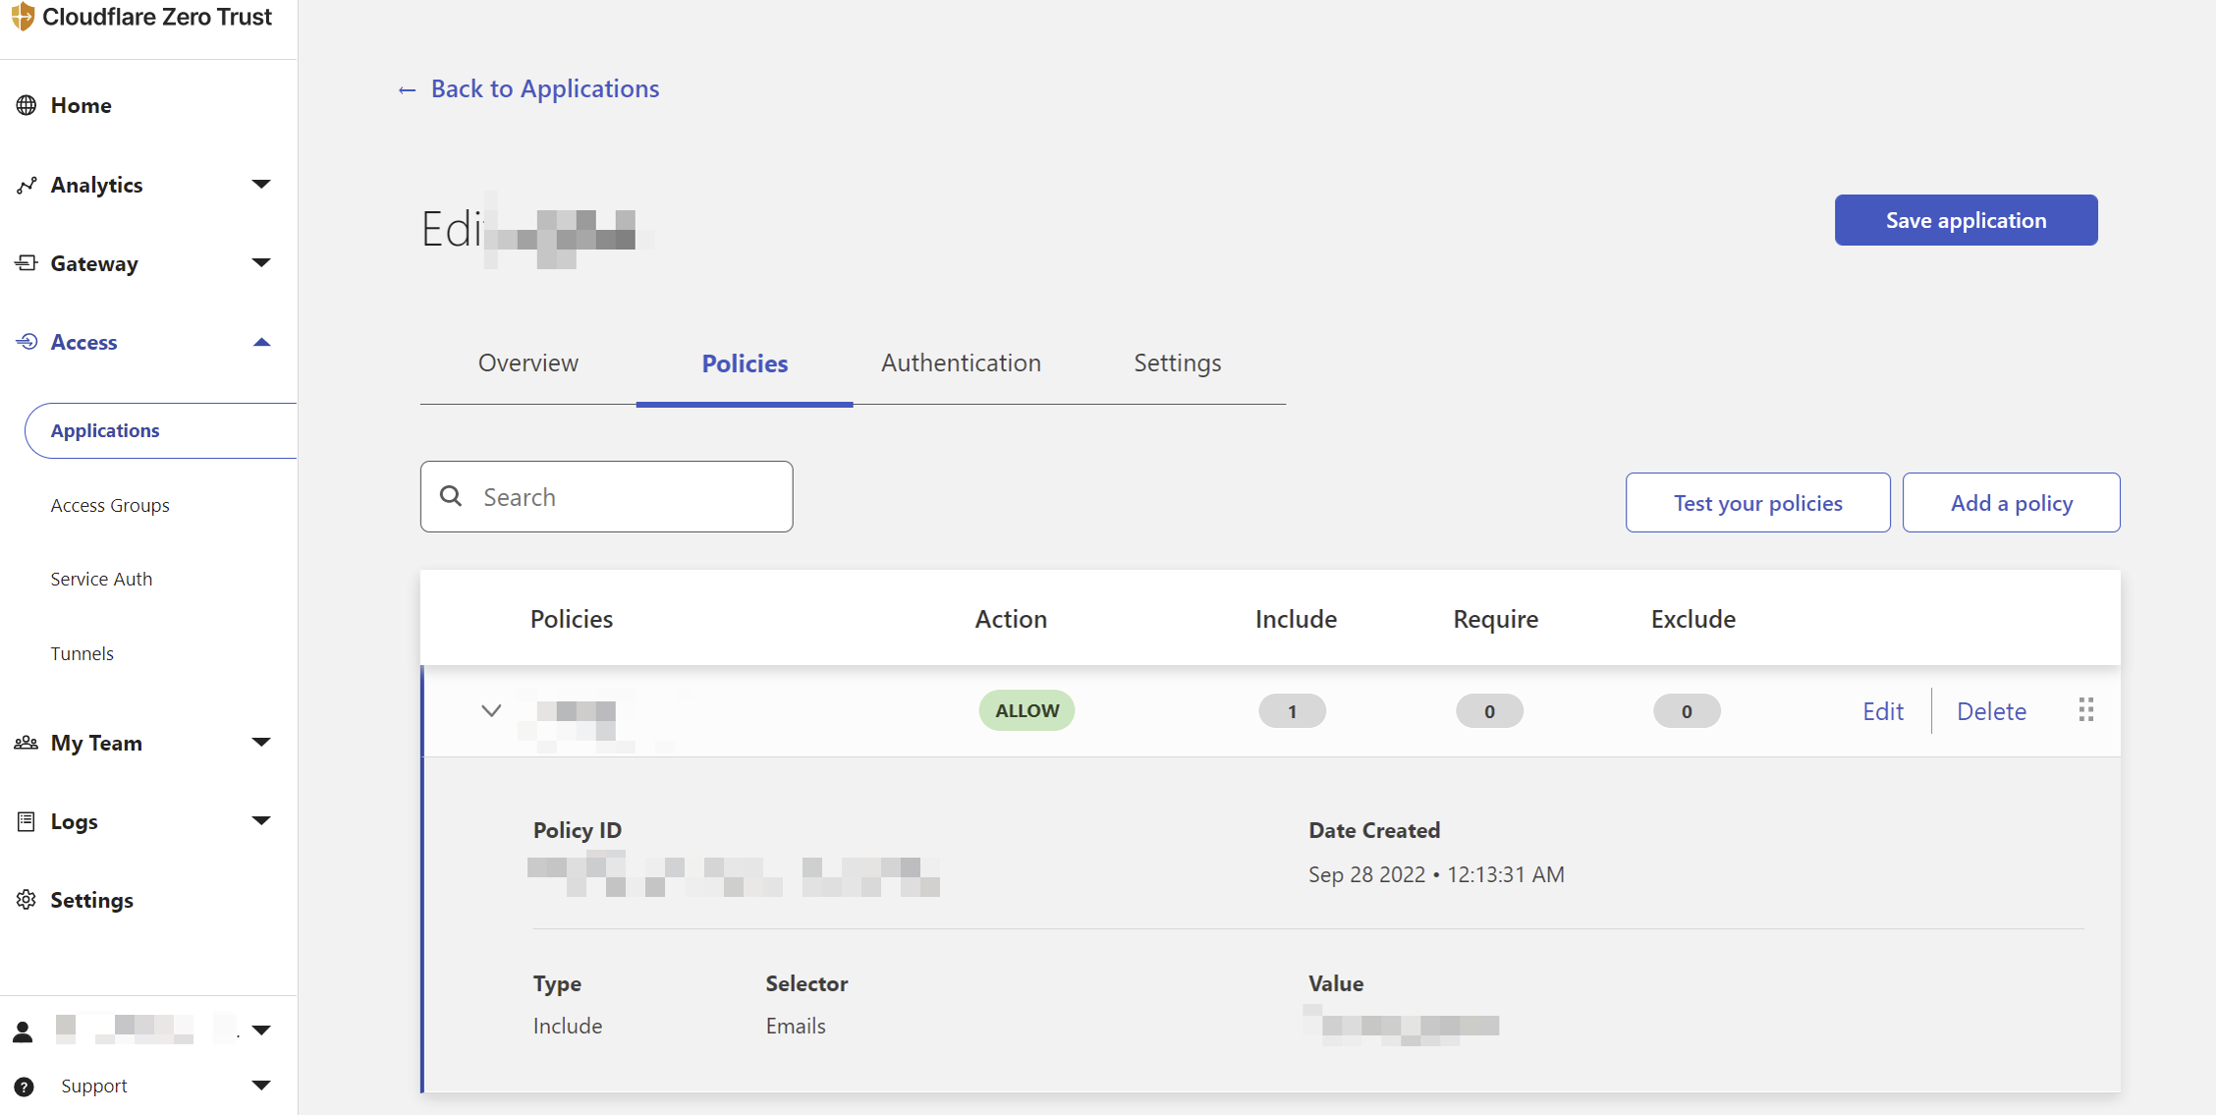Screen dimensions: 2216x1115
Task: Switch to the Authentication tab
Action: 961,363
